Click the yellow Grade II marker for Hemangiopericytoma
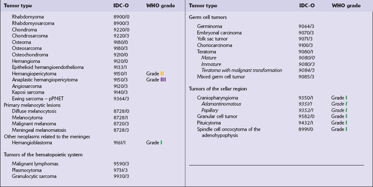Image resolution: width=373 pixels, height=187 pixels. (x=162, y=74)
